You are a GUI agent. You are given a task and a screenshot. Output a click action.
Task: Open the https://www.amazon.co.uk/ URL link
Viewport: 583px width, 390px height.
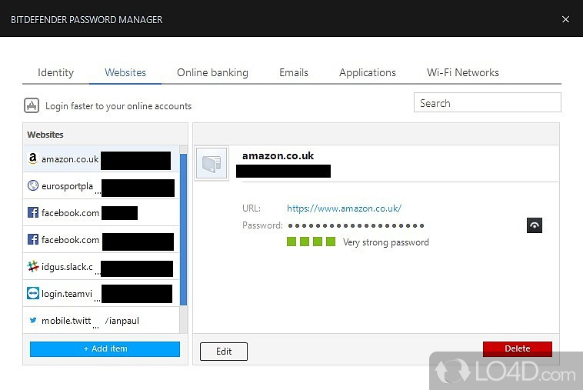pyautogui.click(x=345, y=208)
